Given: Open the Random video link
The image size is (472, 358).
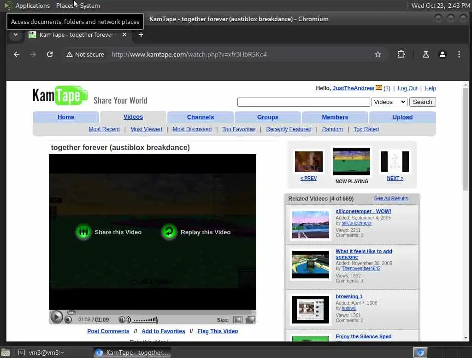Looking at the screenshot, I should click(x=332, y=129).
